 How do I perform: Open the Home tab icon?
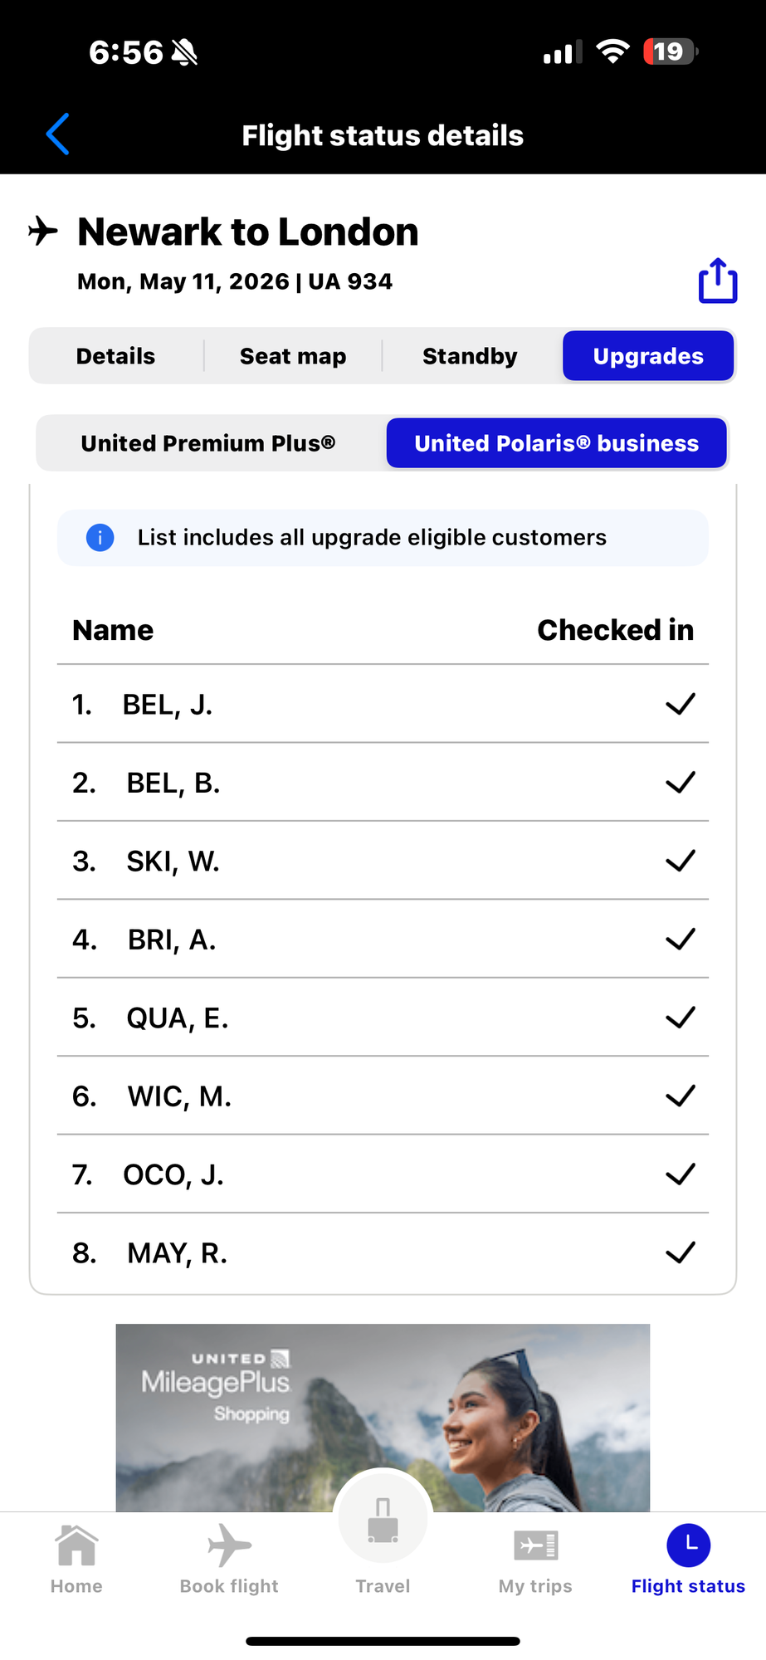click(x=76, y=1545)
